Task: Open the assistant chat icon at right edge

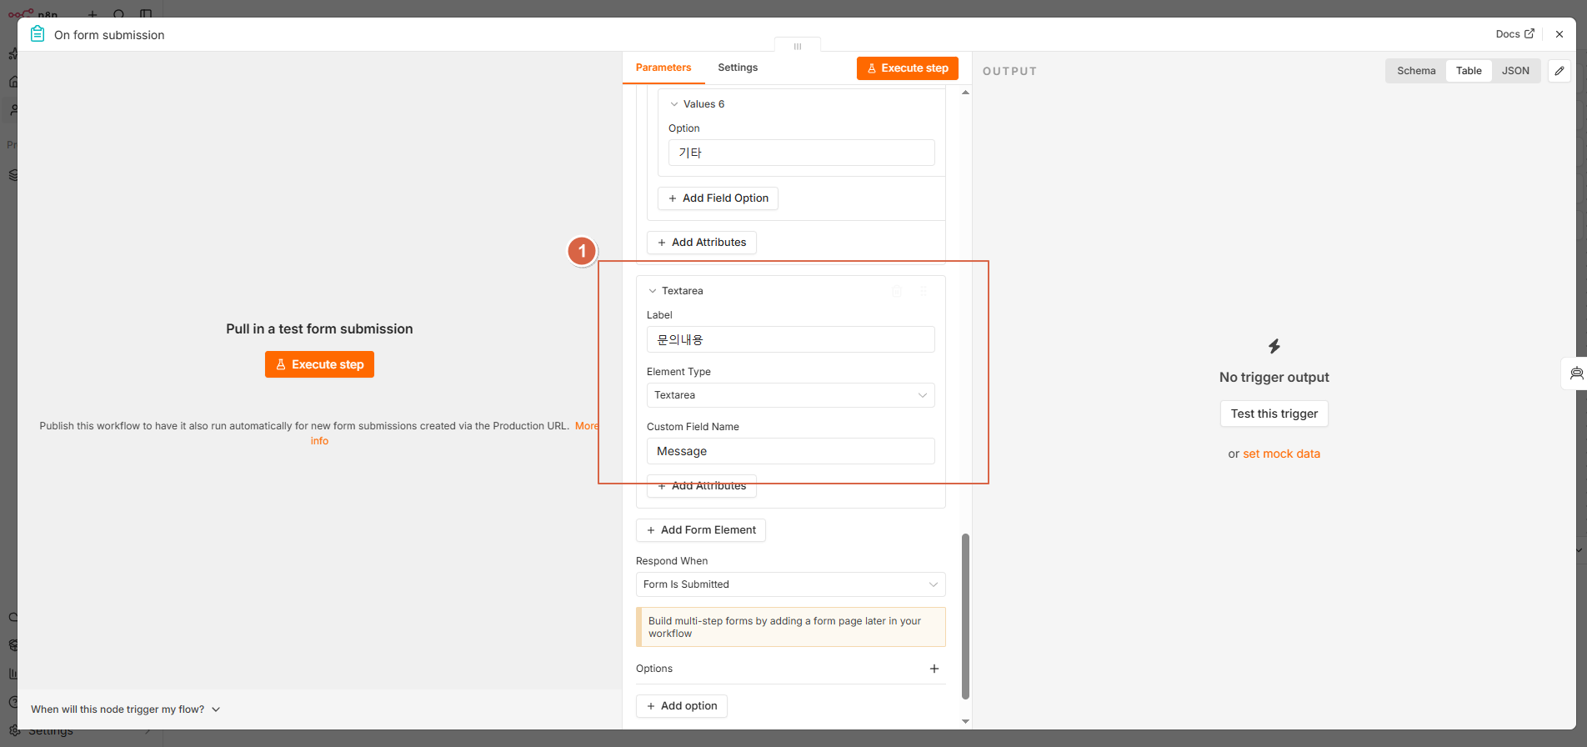Action: coord(1575,373)
